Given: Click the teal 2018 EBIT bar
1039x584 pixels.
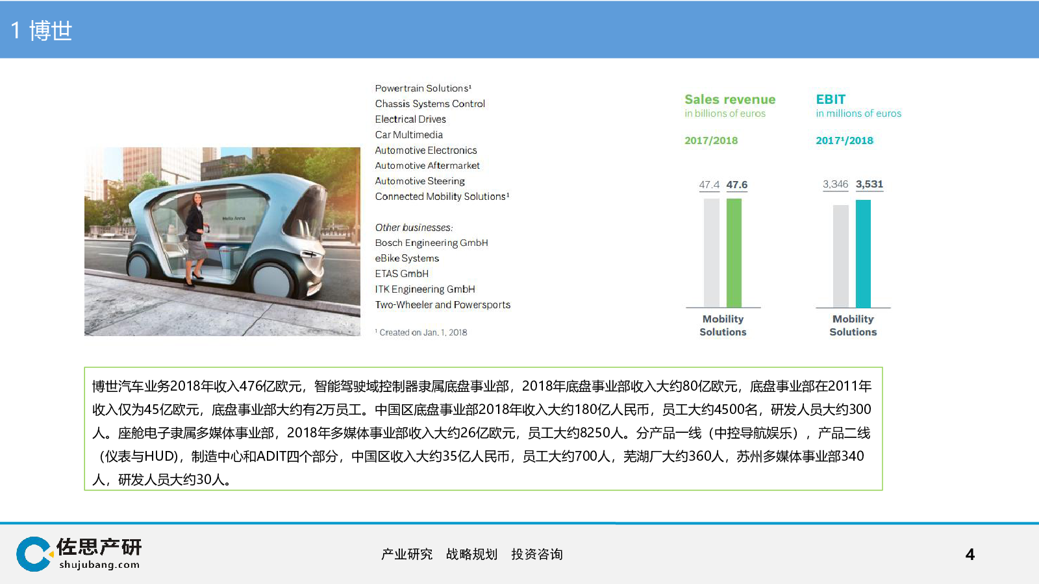Looking at the screenshot, I should [x=863, y=254].
